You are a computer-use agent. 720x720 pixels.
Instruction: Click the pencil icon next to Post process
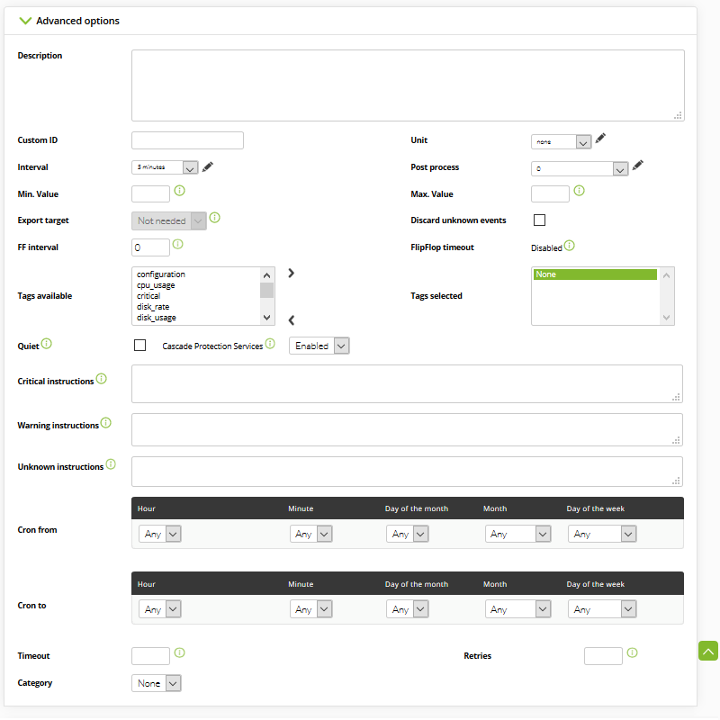click(x=637, y=166)
